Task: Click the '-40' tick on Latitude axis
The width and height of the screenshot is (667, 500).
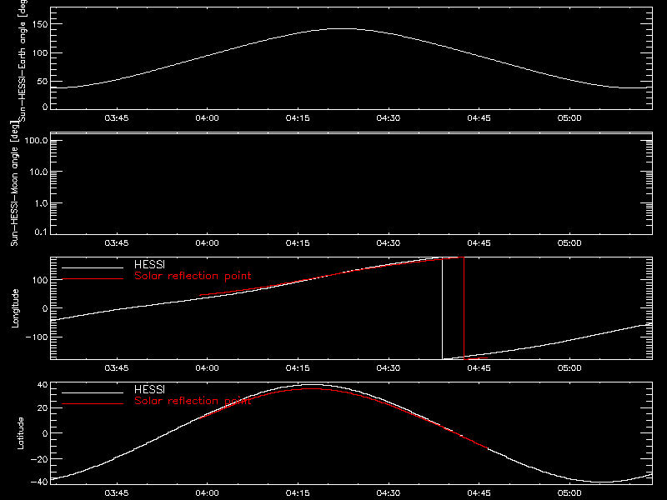Action: 39,482
